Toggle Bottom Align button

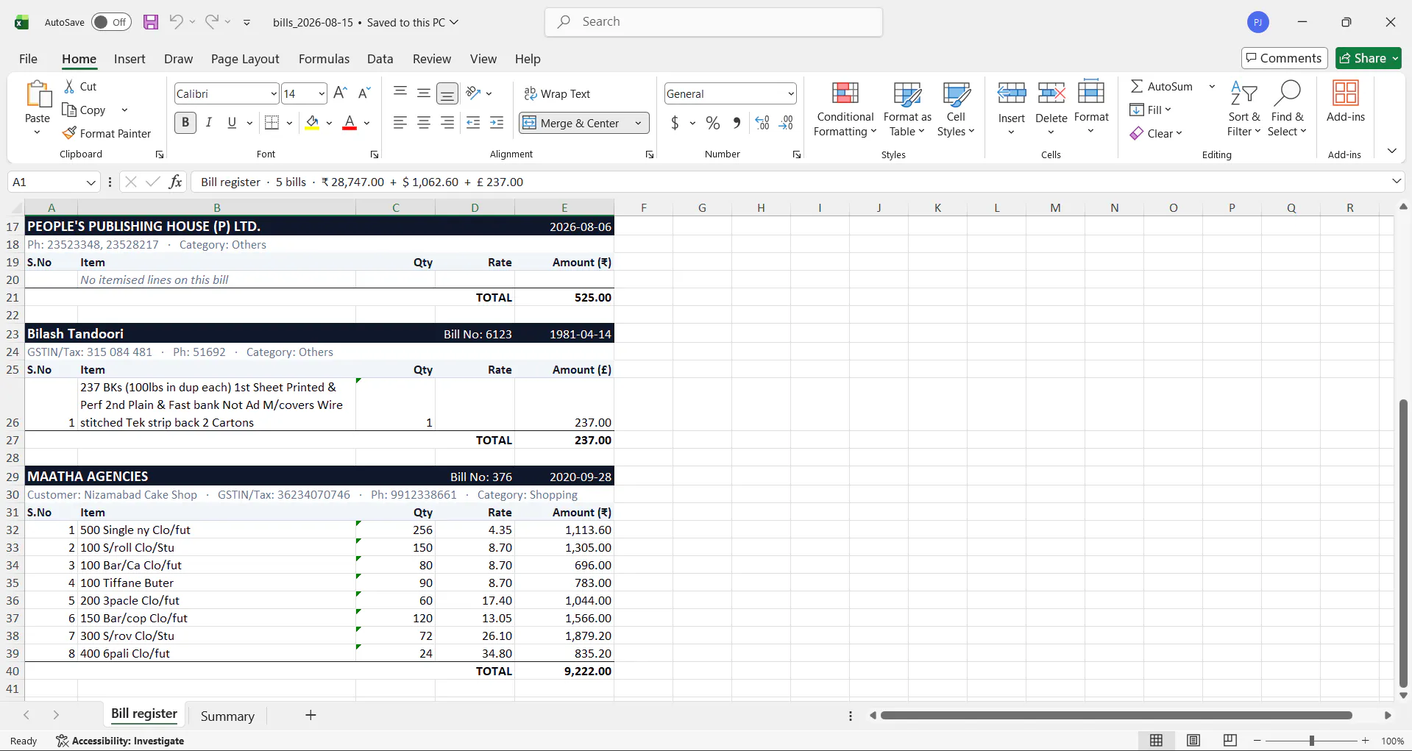[447, 93]
